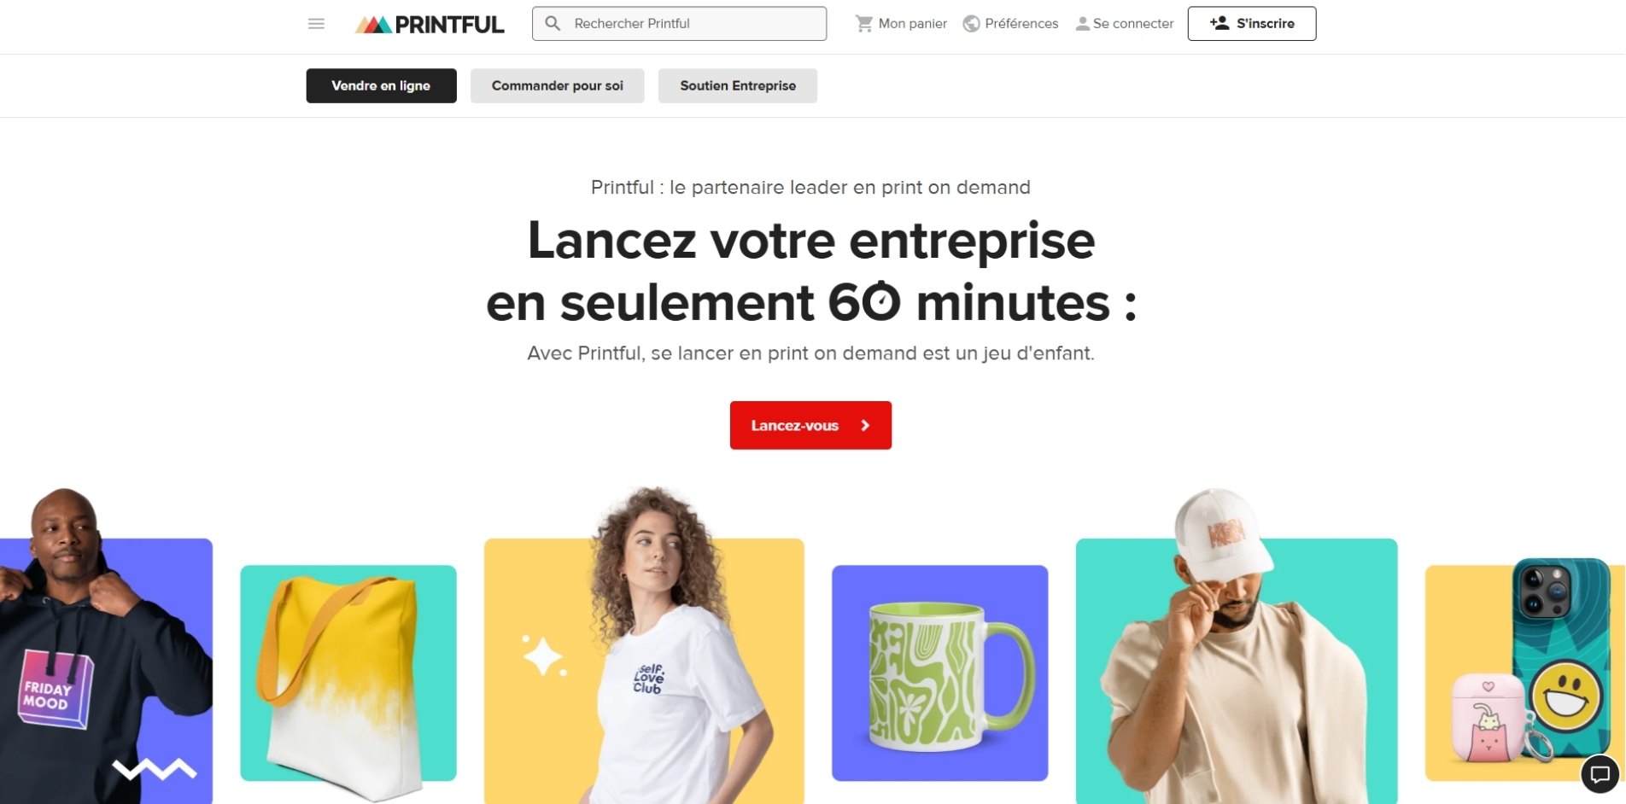Click the search magnifier icon
1626x804 pixels.
click(x=553, y=24)
